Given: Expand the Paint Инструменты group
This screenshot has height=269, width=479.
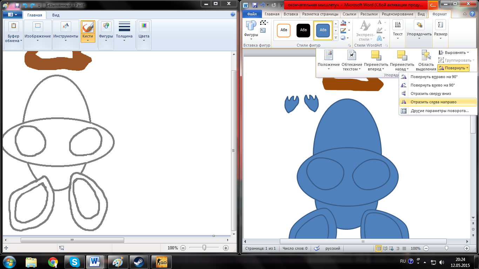Looking at the screenshot, I should pos(66,34).
